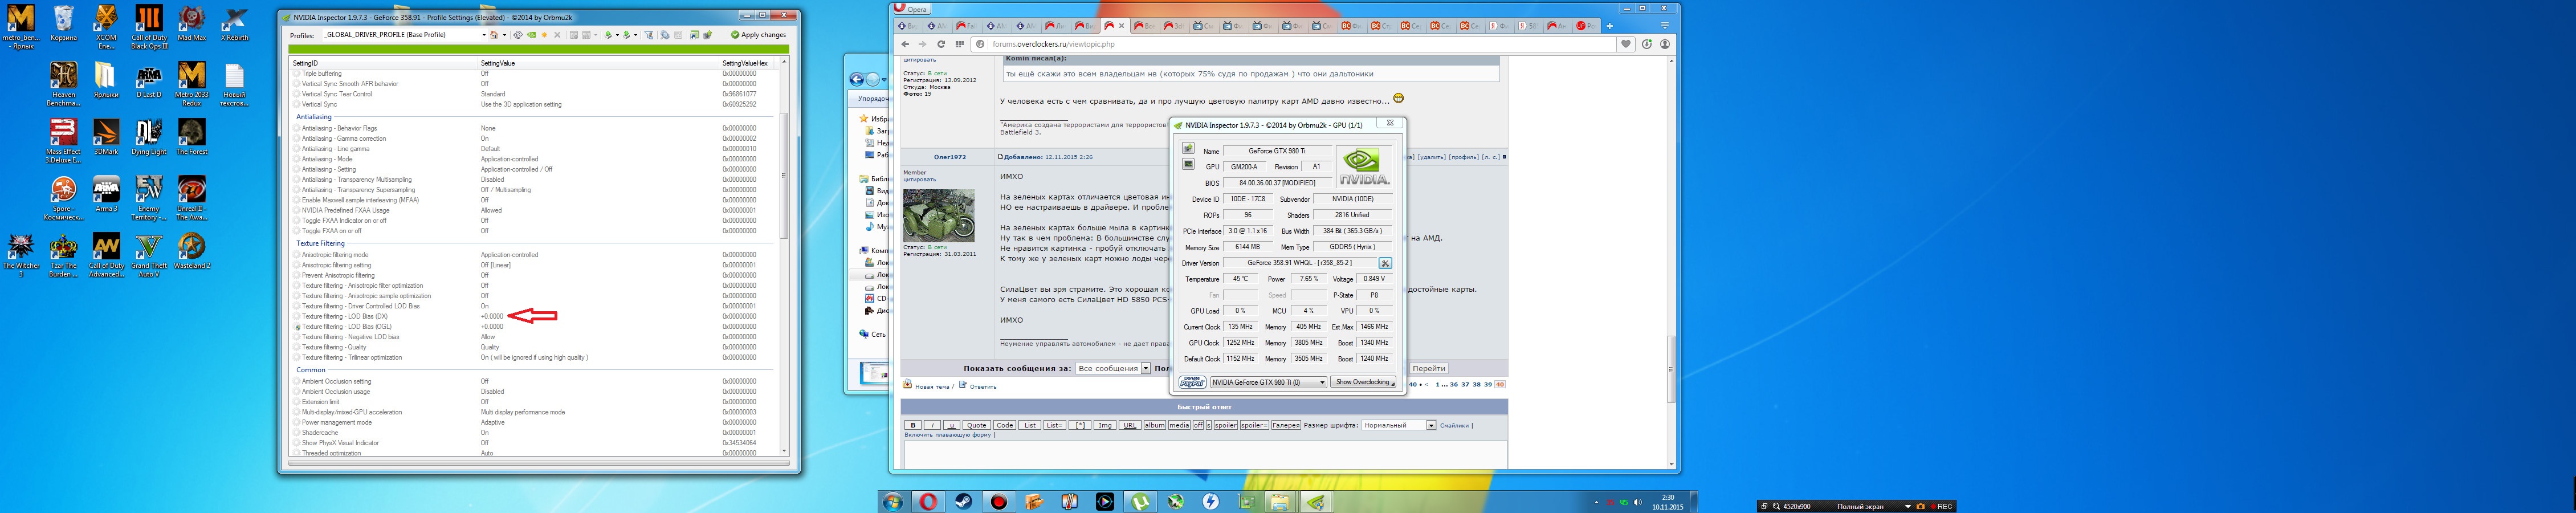This screenshot has width=2576, height=513.
Task: Click inside the Быстрый ответ text area
Action: (x=1205, y=454)
